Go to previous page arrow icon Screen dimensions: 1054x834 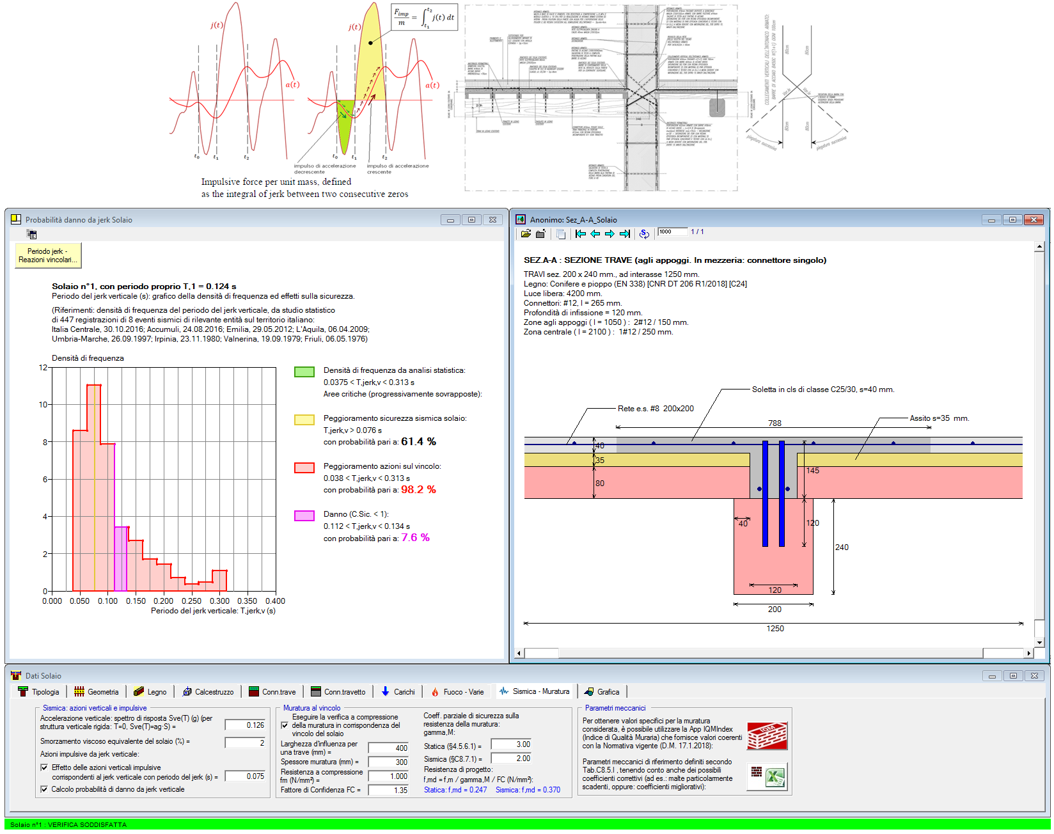(595, 234)
